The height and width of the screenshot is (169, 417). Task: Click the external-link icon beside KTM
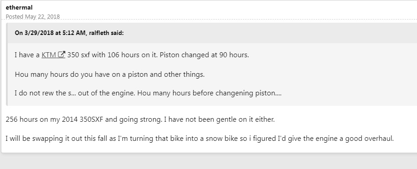point(62,55)
